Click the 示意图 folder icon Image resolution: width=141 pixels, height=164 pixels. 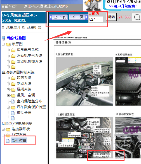[8, 44]
